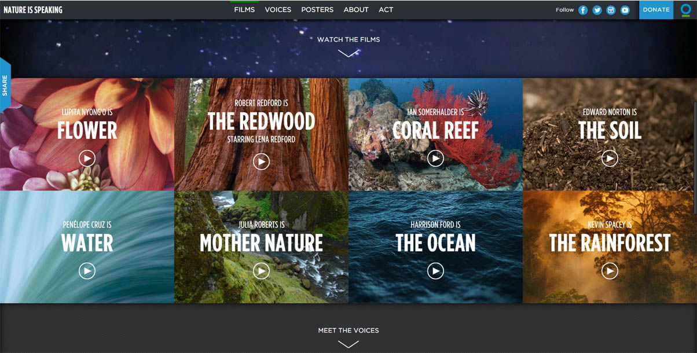Open the Twitter follow icon

click(x=597, y=10)
